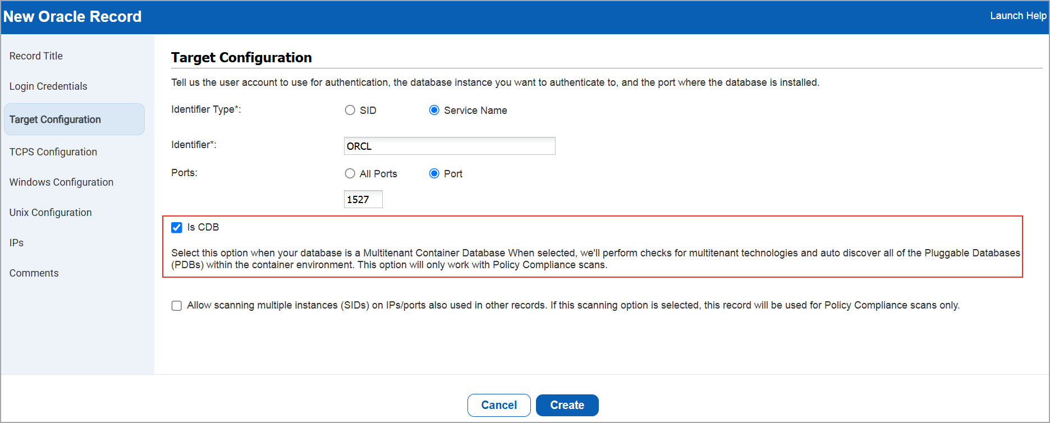Open TCPS Configuration section
The image size is (1050, 423).
53,152
